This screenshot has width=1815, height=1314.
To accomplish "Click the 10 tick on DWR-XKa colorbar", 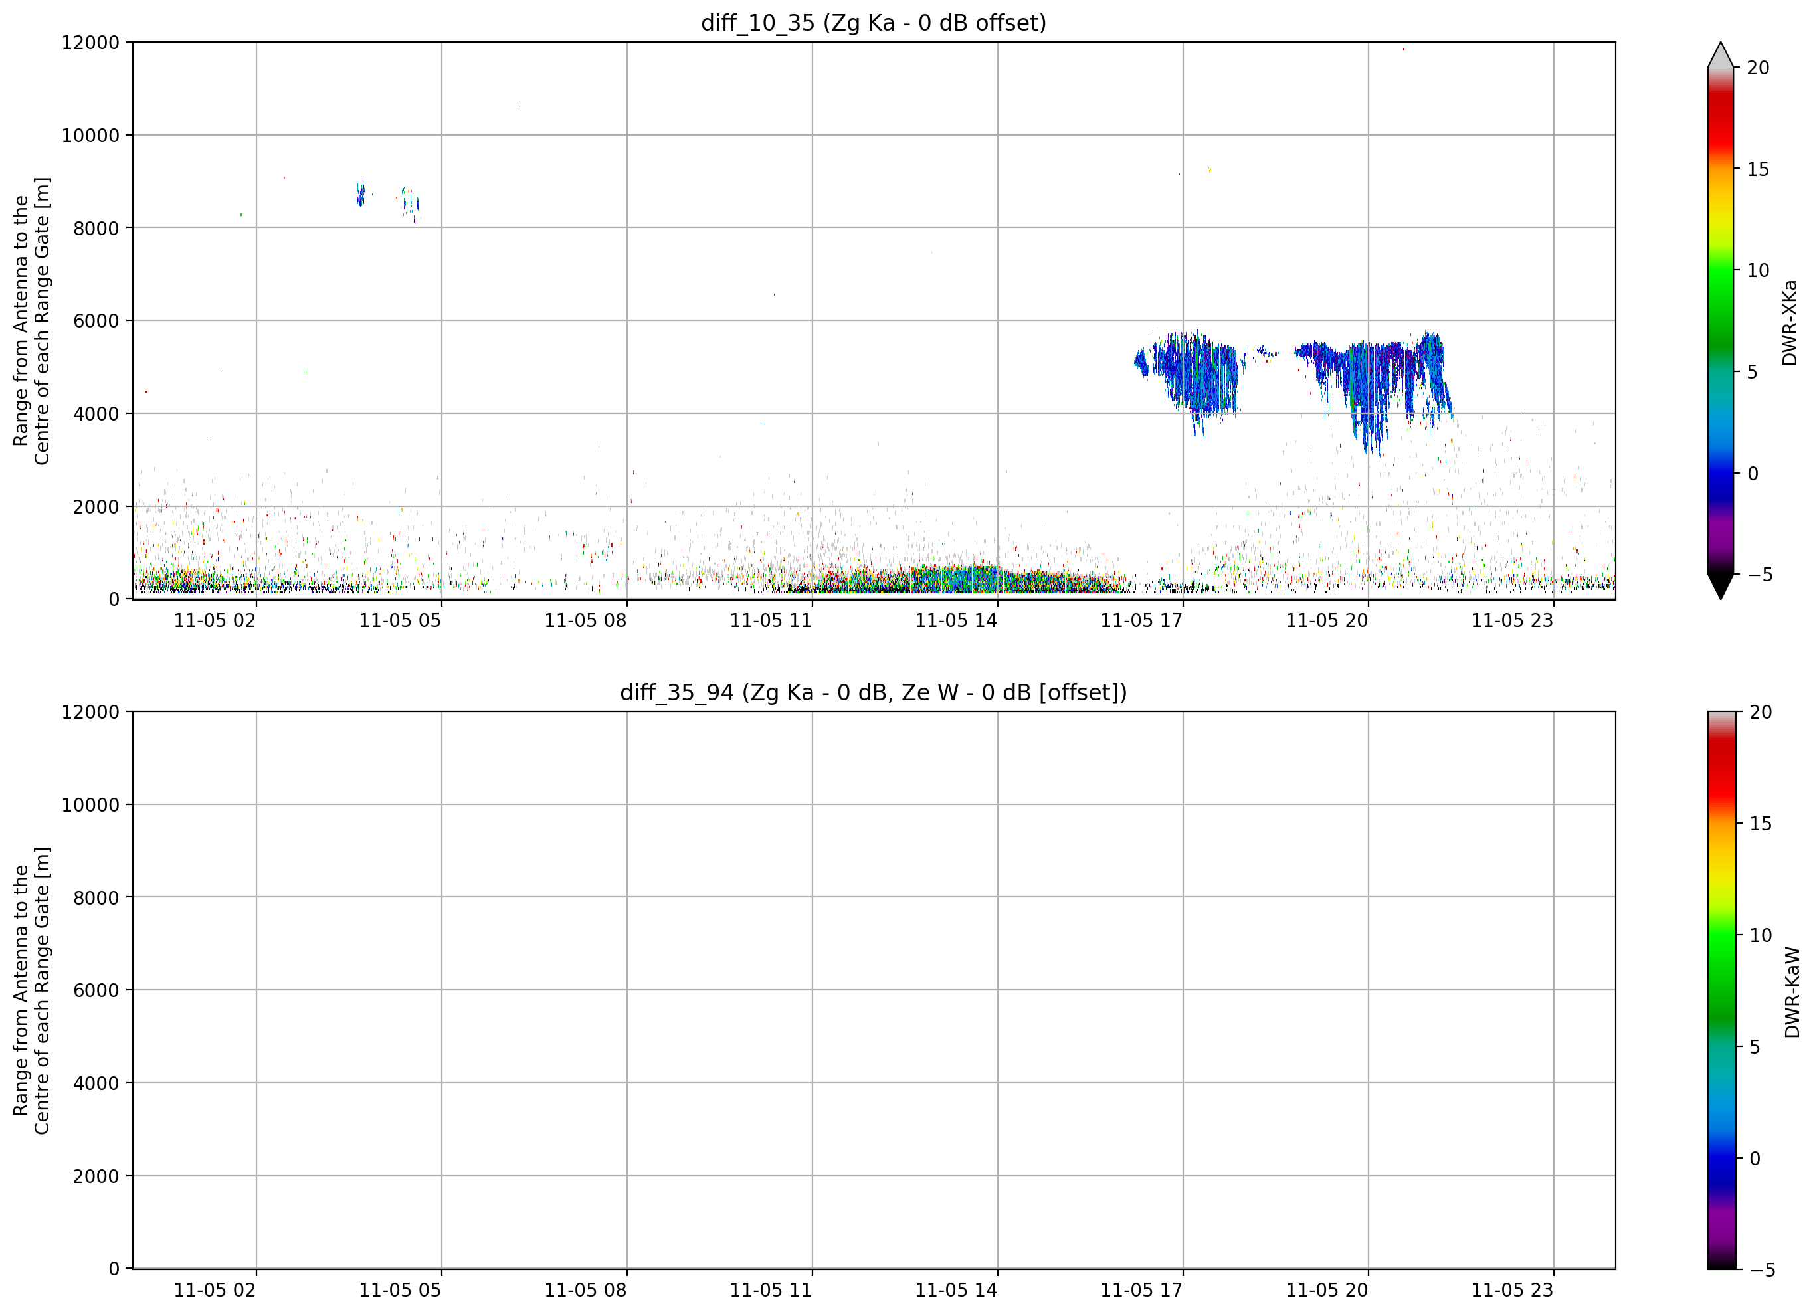I will [x=1758, y=270].
